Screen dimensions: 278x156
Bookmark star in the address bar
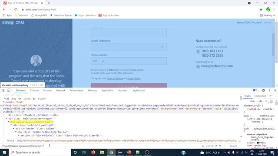(x=261, y=10)
